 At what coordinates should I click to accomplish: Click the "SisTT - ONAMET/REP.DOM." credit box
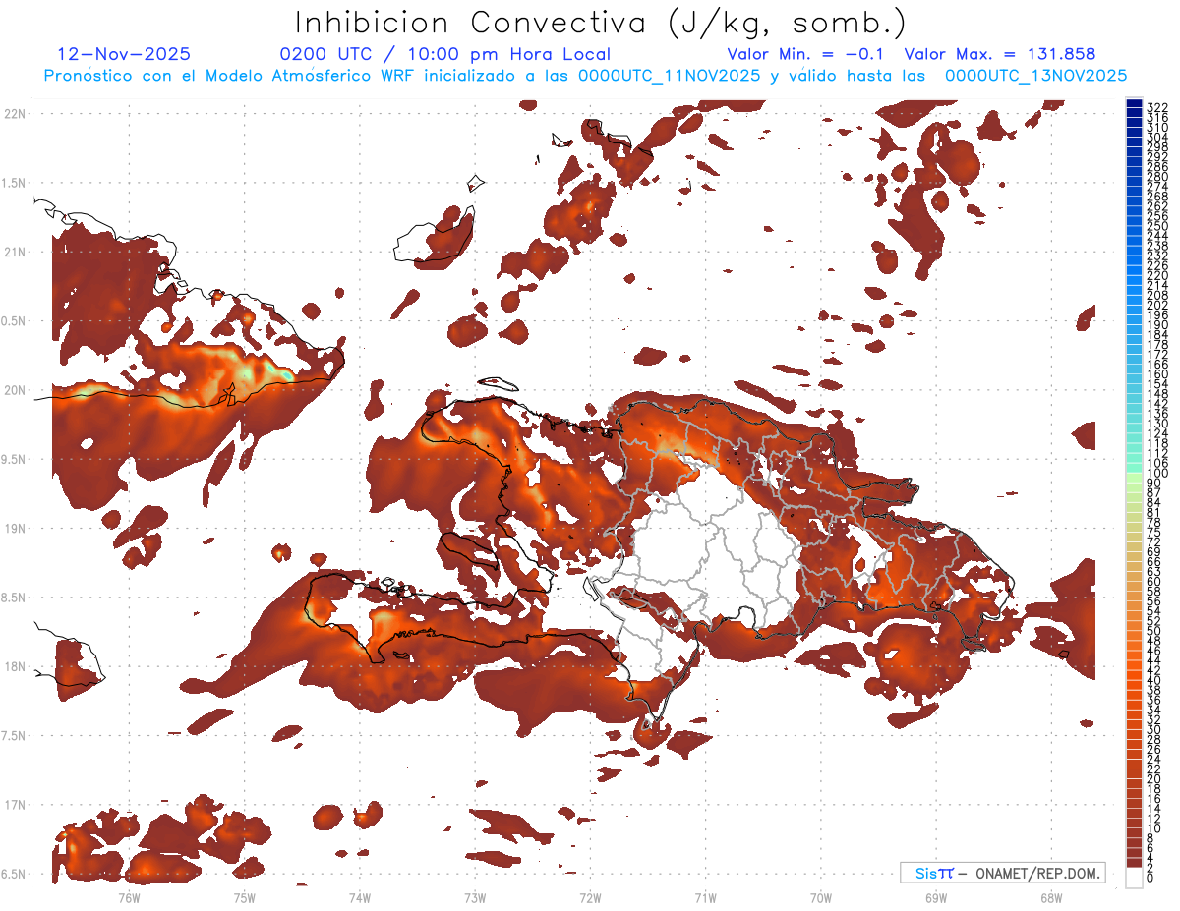pyautogui.click(x=1003, y=873)
